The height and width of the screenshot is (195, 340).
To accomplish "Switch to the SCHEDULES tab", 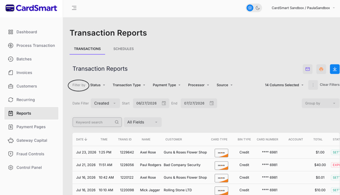I will pyautogui.click(x=123, y=49).
